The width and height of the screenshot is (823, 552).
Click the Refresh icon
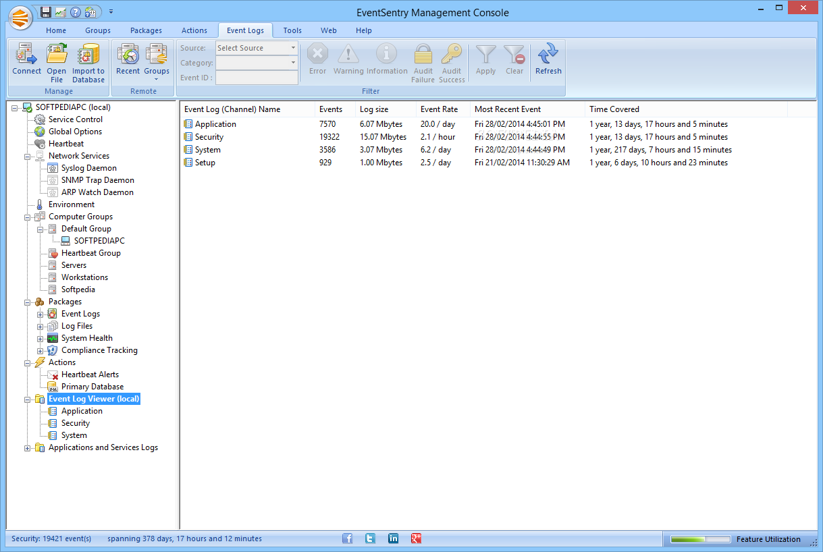(548, 55)
